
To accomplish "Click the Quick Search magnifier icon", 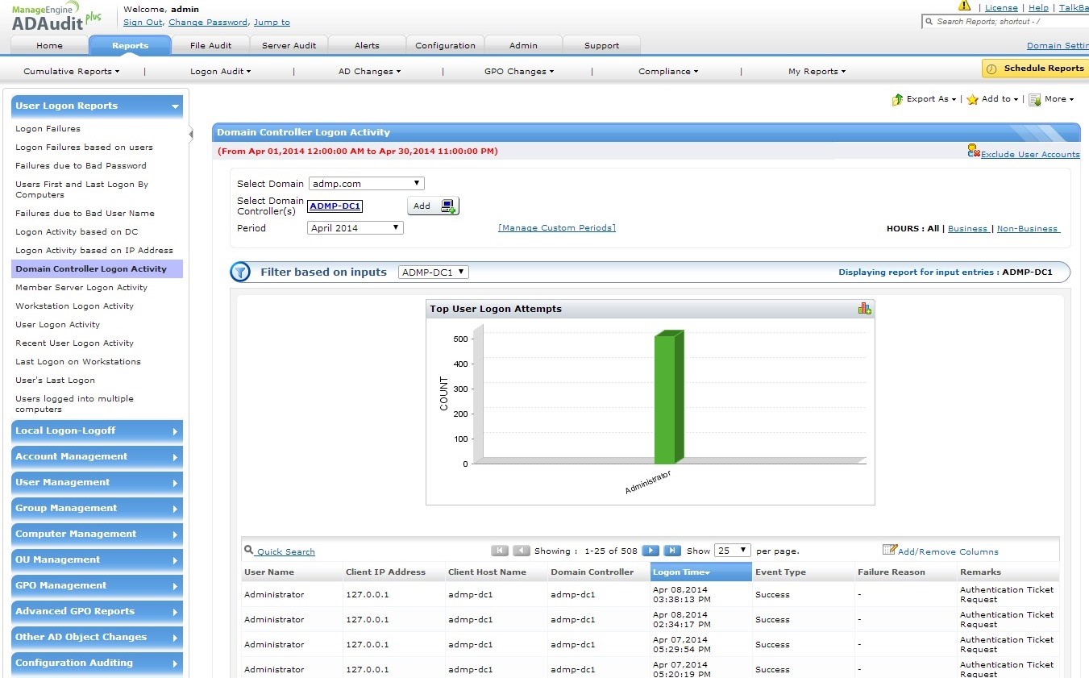I will 249,551.
